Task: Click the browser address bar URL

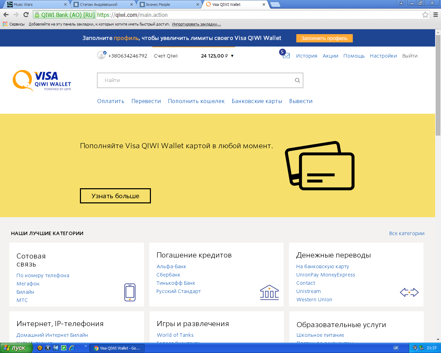Action: coord(132,15)
